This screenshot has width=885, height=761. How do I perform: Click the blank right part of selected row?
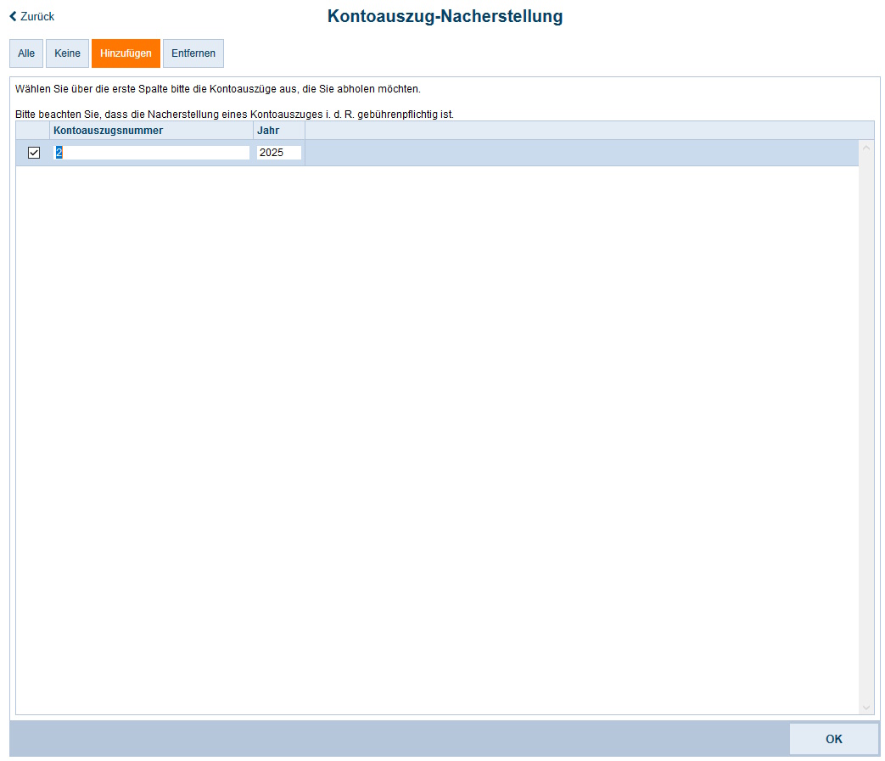[x=577, y=153]
